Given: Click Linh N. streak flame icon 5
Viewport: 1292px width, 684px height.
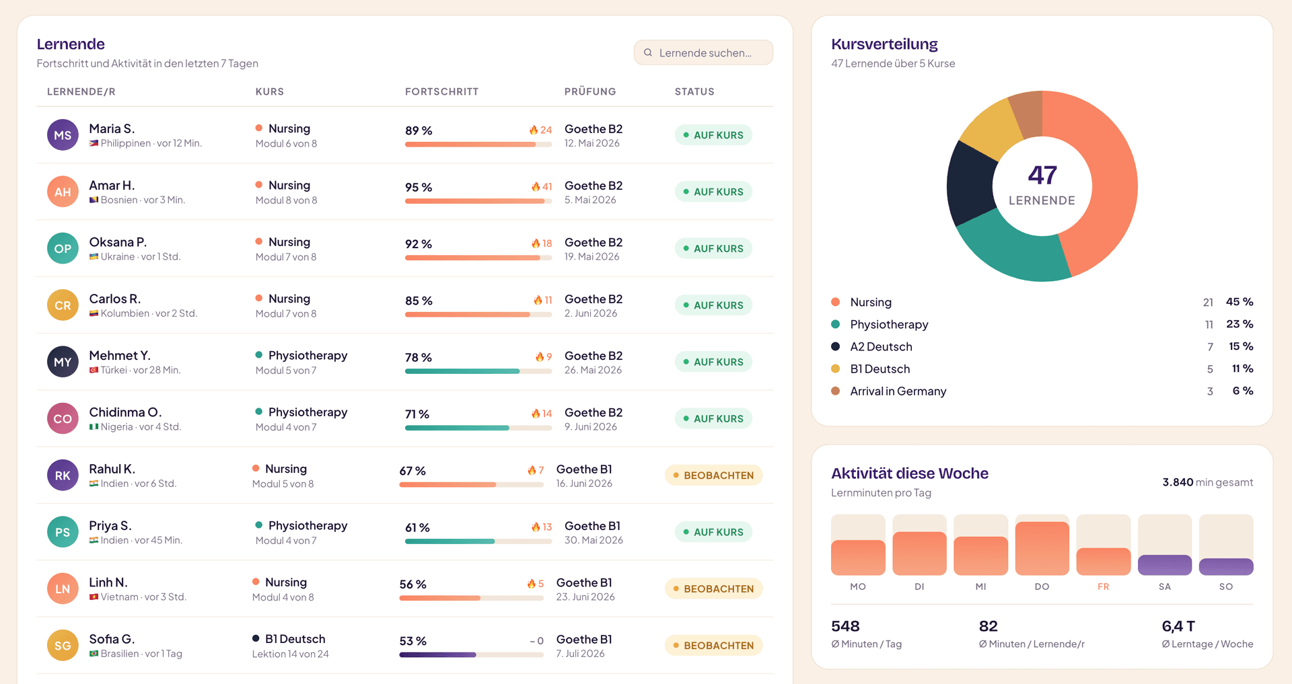Looking at the screenshot, I should [531, 583].
